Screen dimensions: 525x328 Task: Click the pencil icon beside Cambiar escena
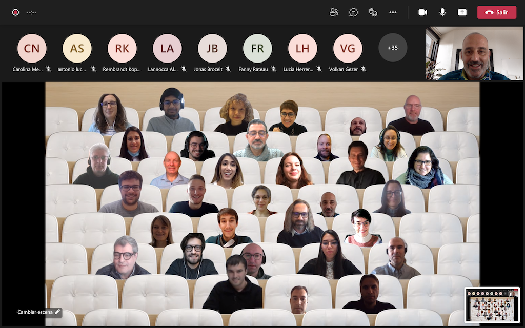[57, 312]
